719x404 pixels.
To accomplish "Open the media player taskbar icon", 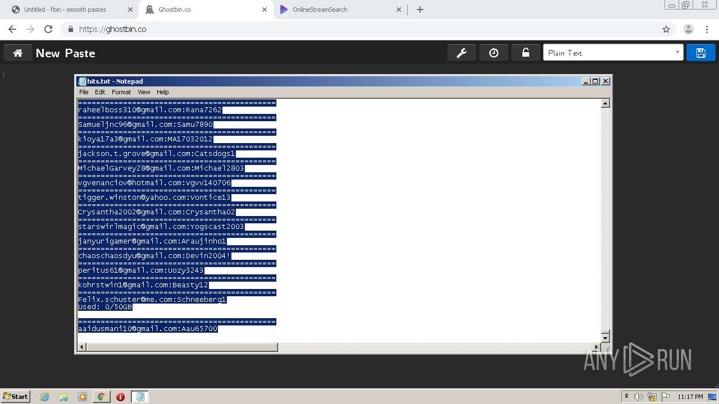I will 83,397.
